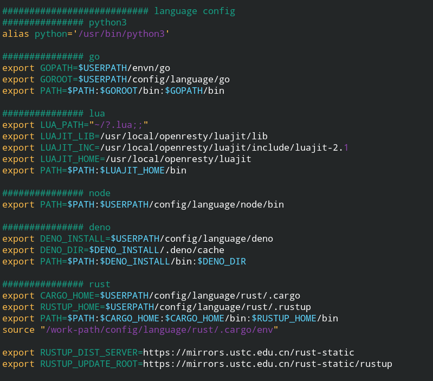433x381 pixels.
Task: Click the export CARGO_HOME line
Action: (151, 296)
